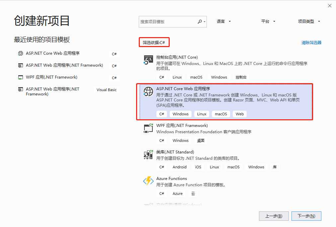The image size is (336, 227).
Task: Select the ASP.NET Core Web 应用程序 template title
Action: 183,88
